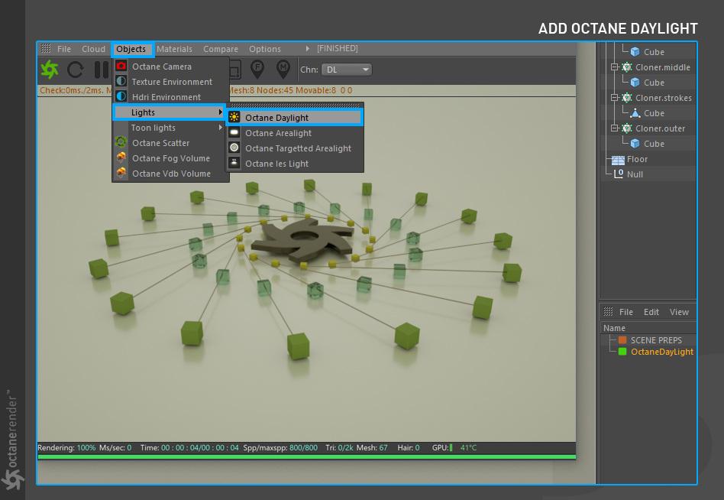This screenshot has height=500, width=724.
Task: Click the Texture Environment icon
Action: pos(121,81)
